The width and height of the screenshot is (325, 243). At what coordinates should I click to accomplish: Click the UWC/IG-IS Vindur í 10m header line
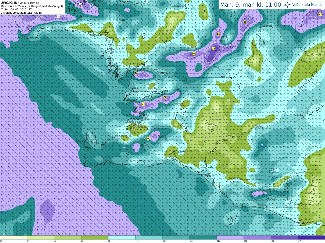click(20, 3)
